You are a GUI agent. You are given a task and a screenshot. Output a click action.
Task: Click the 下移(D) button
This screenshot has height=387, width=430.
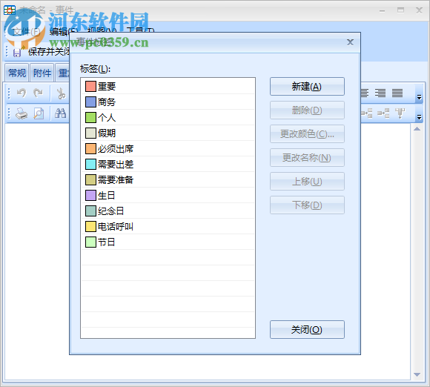[307, 205]
